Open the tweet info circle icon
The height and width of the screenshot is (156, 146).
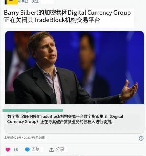click(x=141, y=138)
